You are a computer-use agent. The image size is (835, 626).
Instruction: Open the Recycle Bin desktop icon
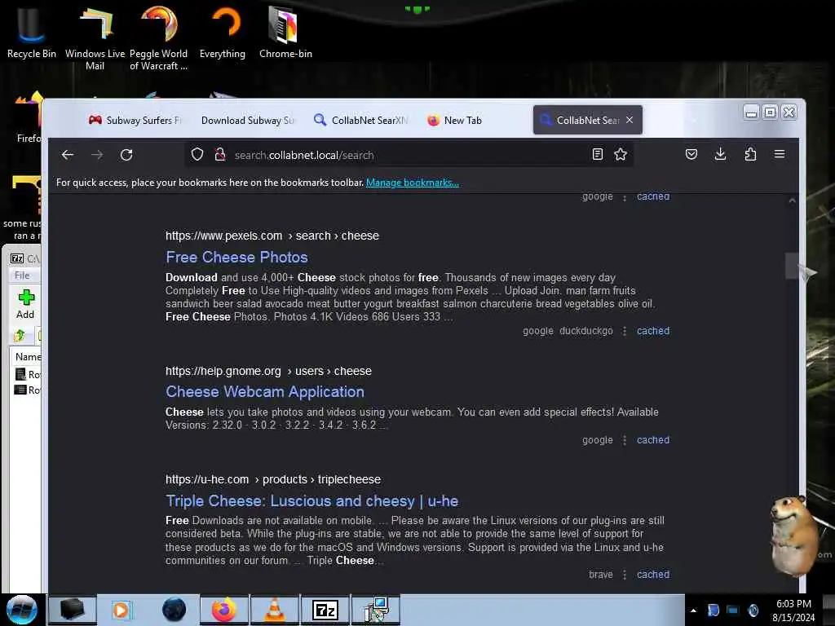pyautogui.click(x=31, y=32)
